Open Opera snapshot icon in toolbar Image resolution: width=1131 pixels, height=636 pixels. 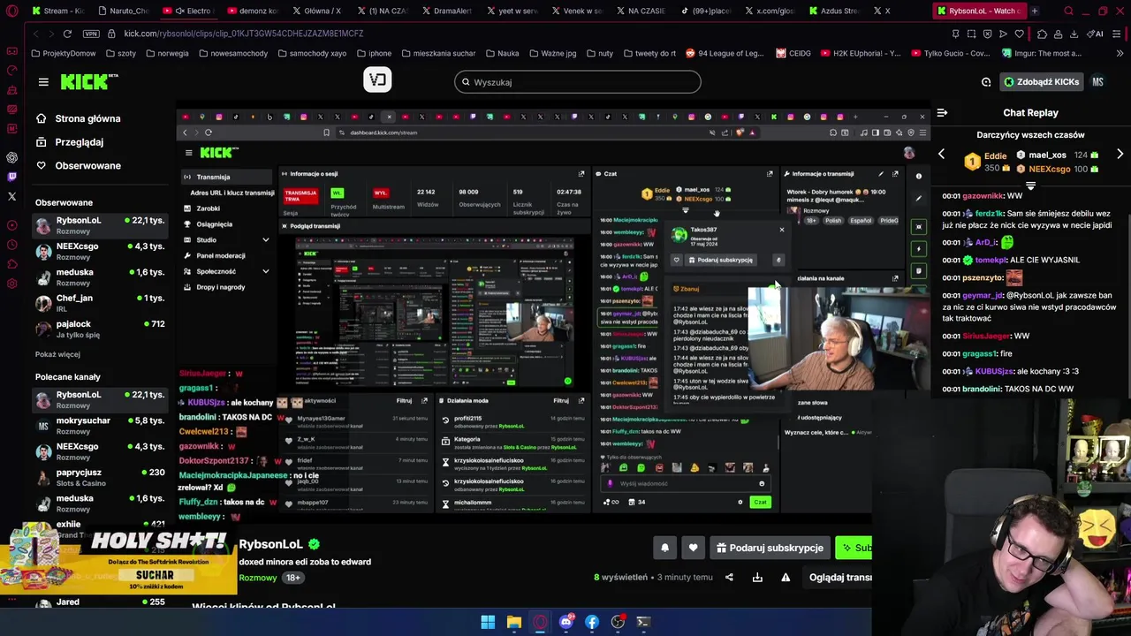(x=971, y=34)
